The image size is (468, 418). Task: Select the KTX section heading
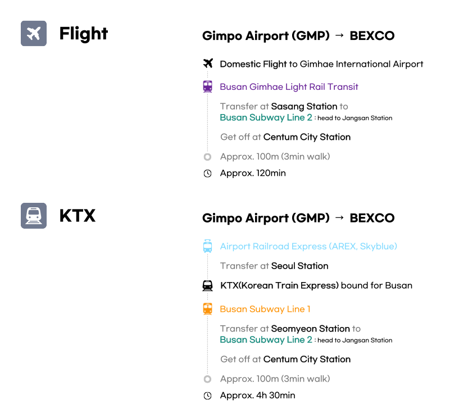(78, 216)
